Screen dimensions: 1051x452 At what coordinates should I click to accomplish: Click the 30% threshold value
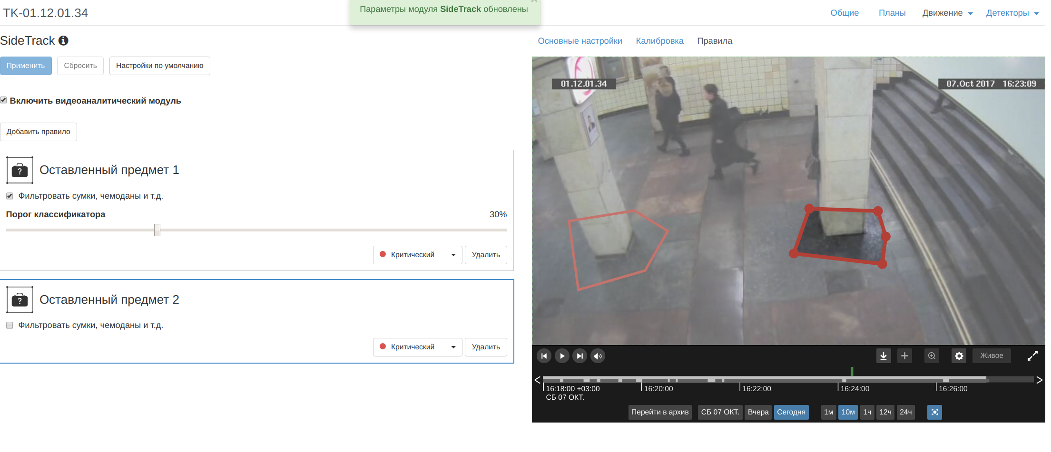498,214
